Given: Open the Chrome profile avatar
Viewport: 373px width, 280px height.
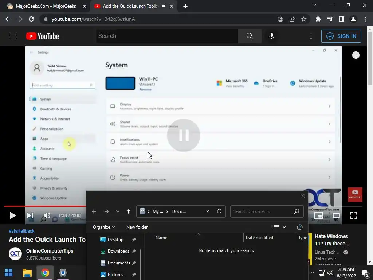Looking at the screenshot, I should 353,19.
